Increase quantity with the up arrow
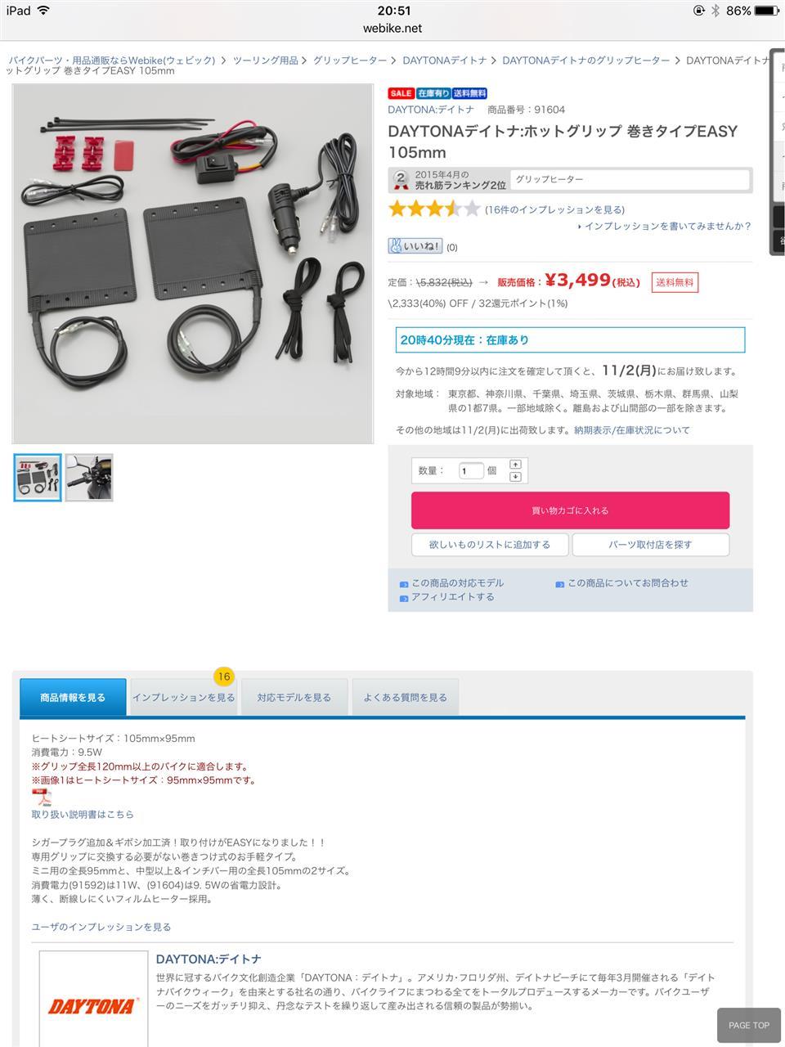The height and width of the screenshot is (1047, 785). pyautogui.click(x=515, y=465)
